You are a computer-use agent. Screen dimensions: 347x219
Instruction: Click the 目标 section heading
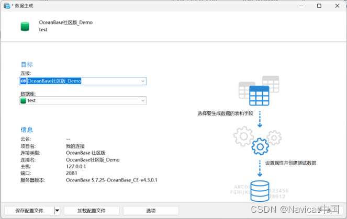coord(27,64)
